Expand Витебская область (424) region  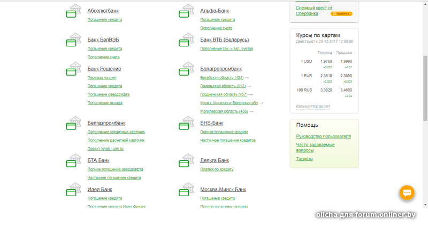(x=222, y=78)
